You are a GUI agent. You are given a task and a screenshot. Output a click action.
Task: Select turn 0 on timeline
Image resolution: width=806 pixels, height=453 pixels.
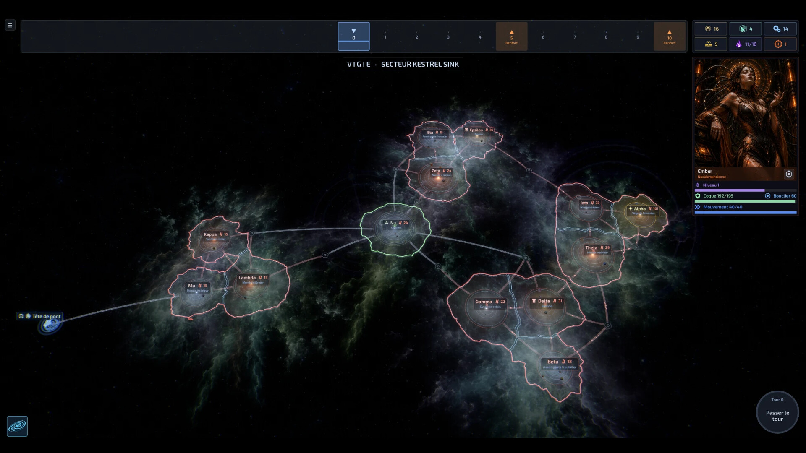(x=353, y=36)
